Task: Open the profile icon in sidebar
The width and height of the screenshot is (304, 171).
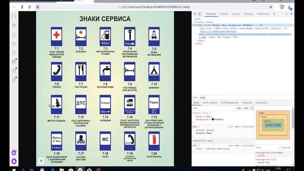Action: coord(14,16)
